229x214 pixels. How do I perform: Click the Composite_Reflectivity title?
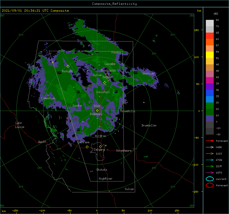tap(114, 4)
